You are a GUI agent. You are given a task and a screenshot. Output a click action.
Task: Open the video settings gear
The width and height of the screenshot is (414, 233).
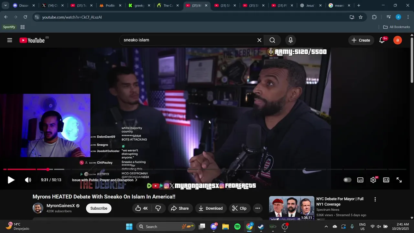(373, 180)
